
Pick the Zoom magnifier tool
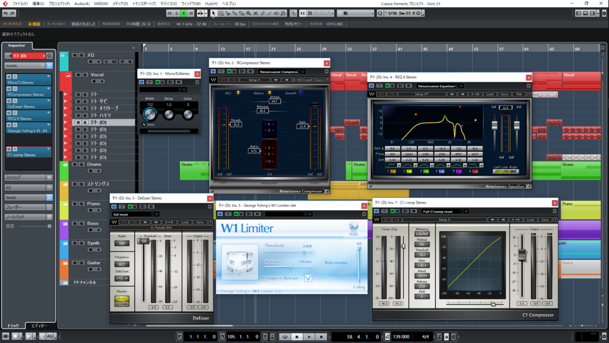[x=249, y=13]
